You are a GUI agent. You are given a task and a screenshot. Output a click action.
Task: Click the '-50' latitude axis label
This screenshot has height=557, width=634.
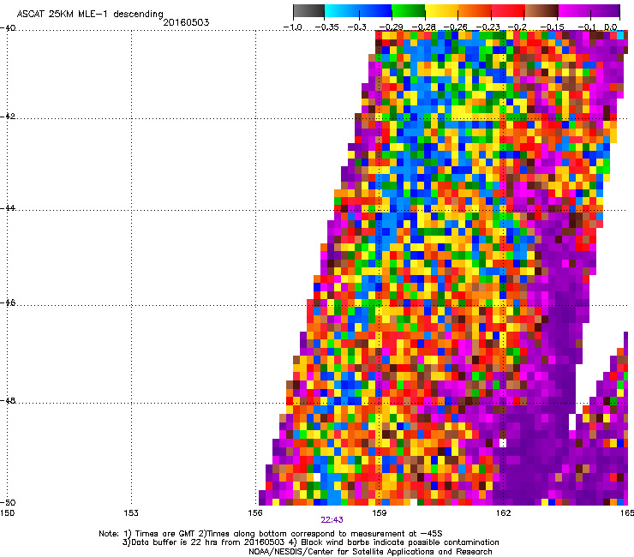tap(8, 502)
